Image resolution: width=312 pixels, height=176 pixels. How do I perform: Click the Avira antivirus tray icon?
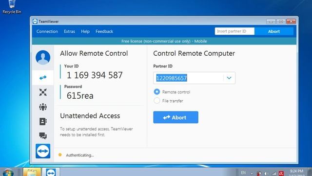point(281,174)
